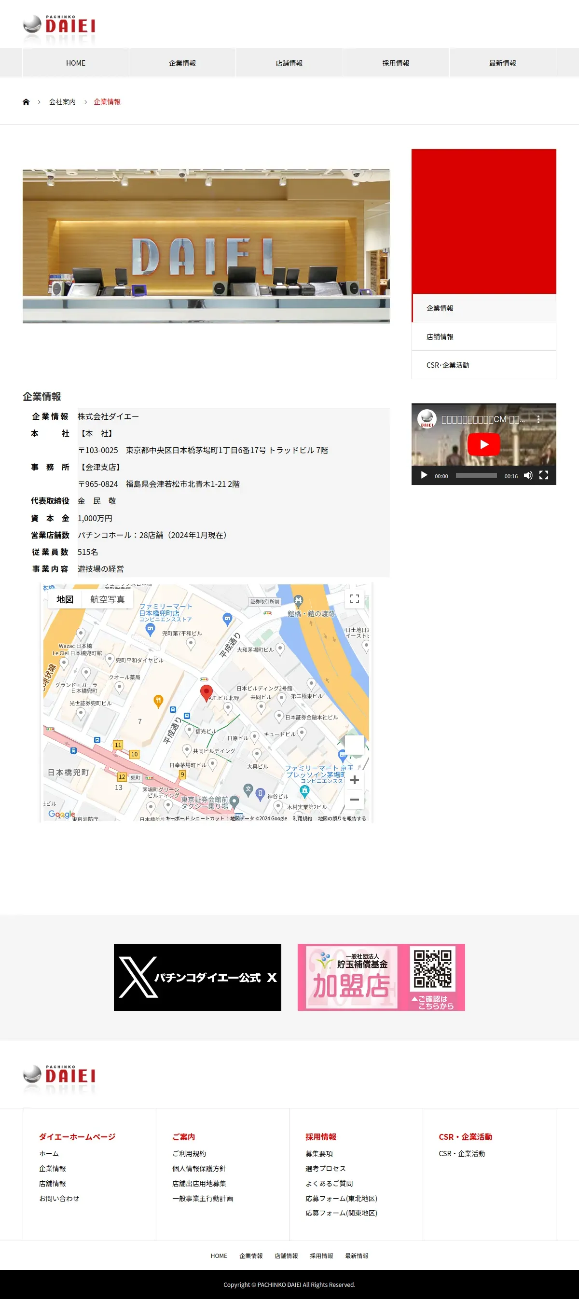Play the YouTube video with red button

[x=483, y=444]
